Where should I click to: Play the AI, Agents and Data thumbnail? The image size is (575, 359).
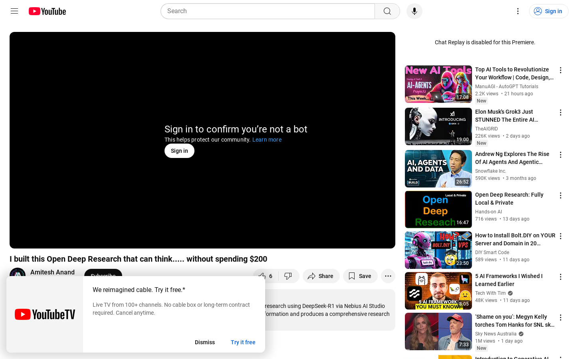(438, 169)
